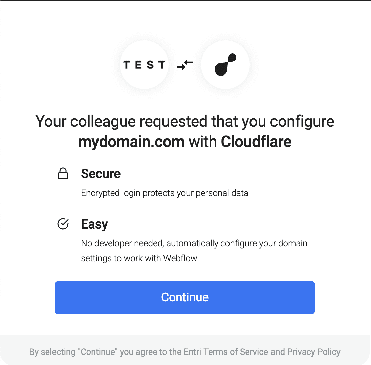Image resolution: width=371 pixels, height=365 pixels.
Task: Click the Secure heading
Action: 101,174
